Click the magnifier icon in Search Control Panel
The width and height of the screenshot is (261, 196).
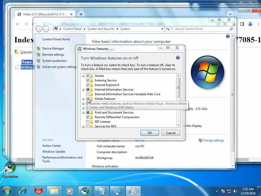coord(231,29)
